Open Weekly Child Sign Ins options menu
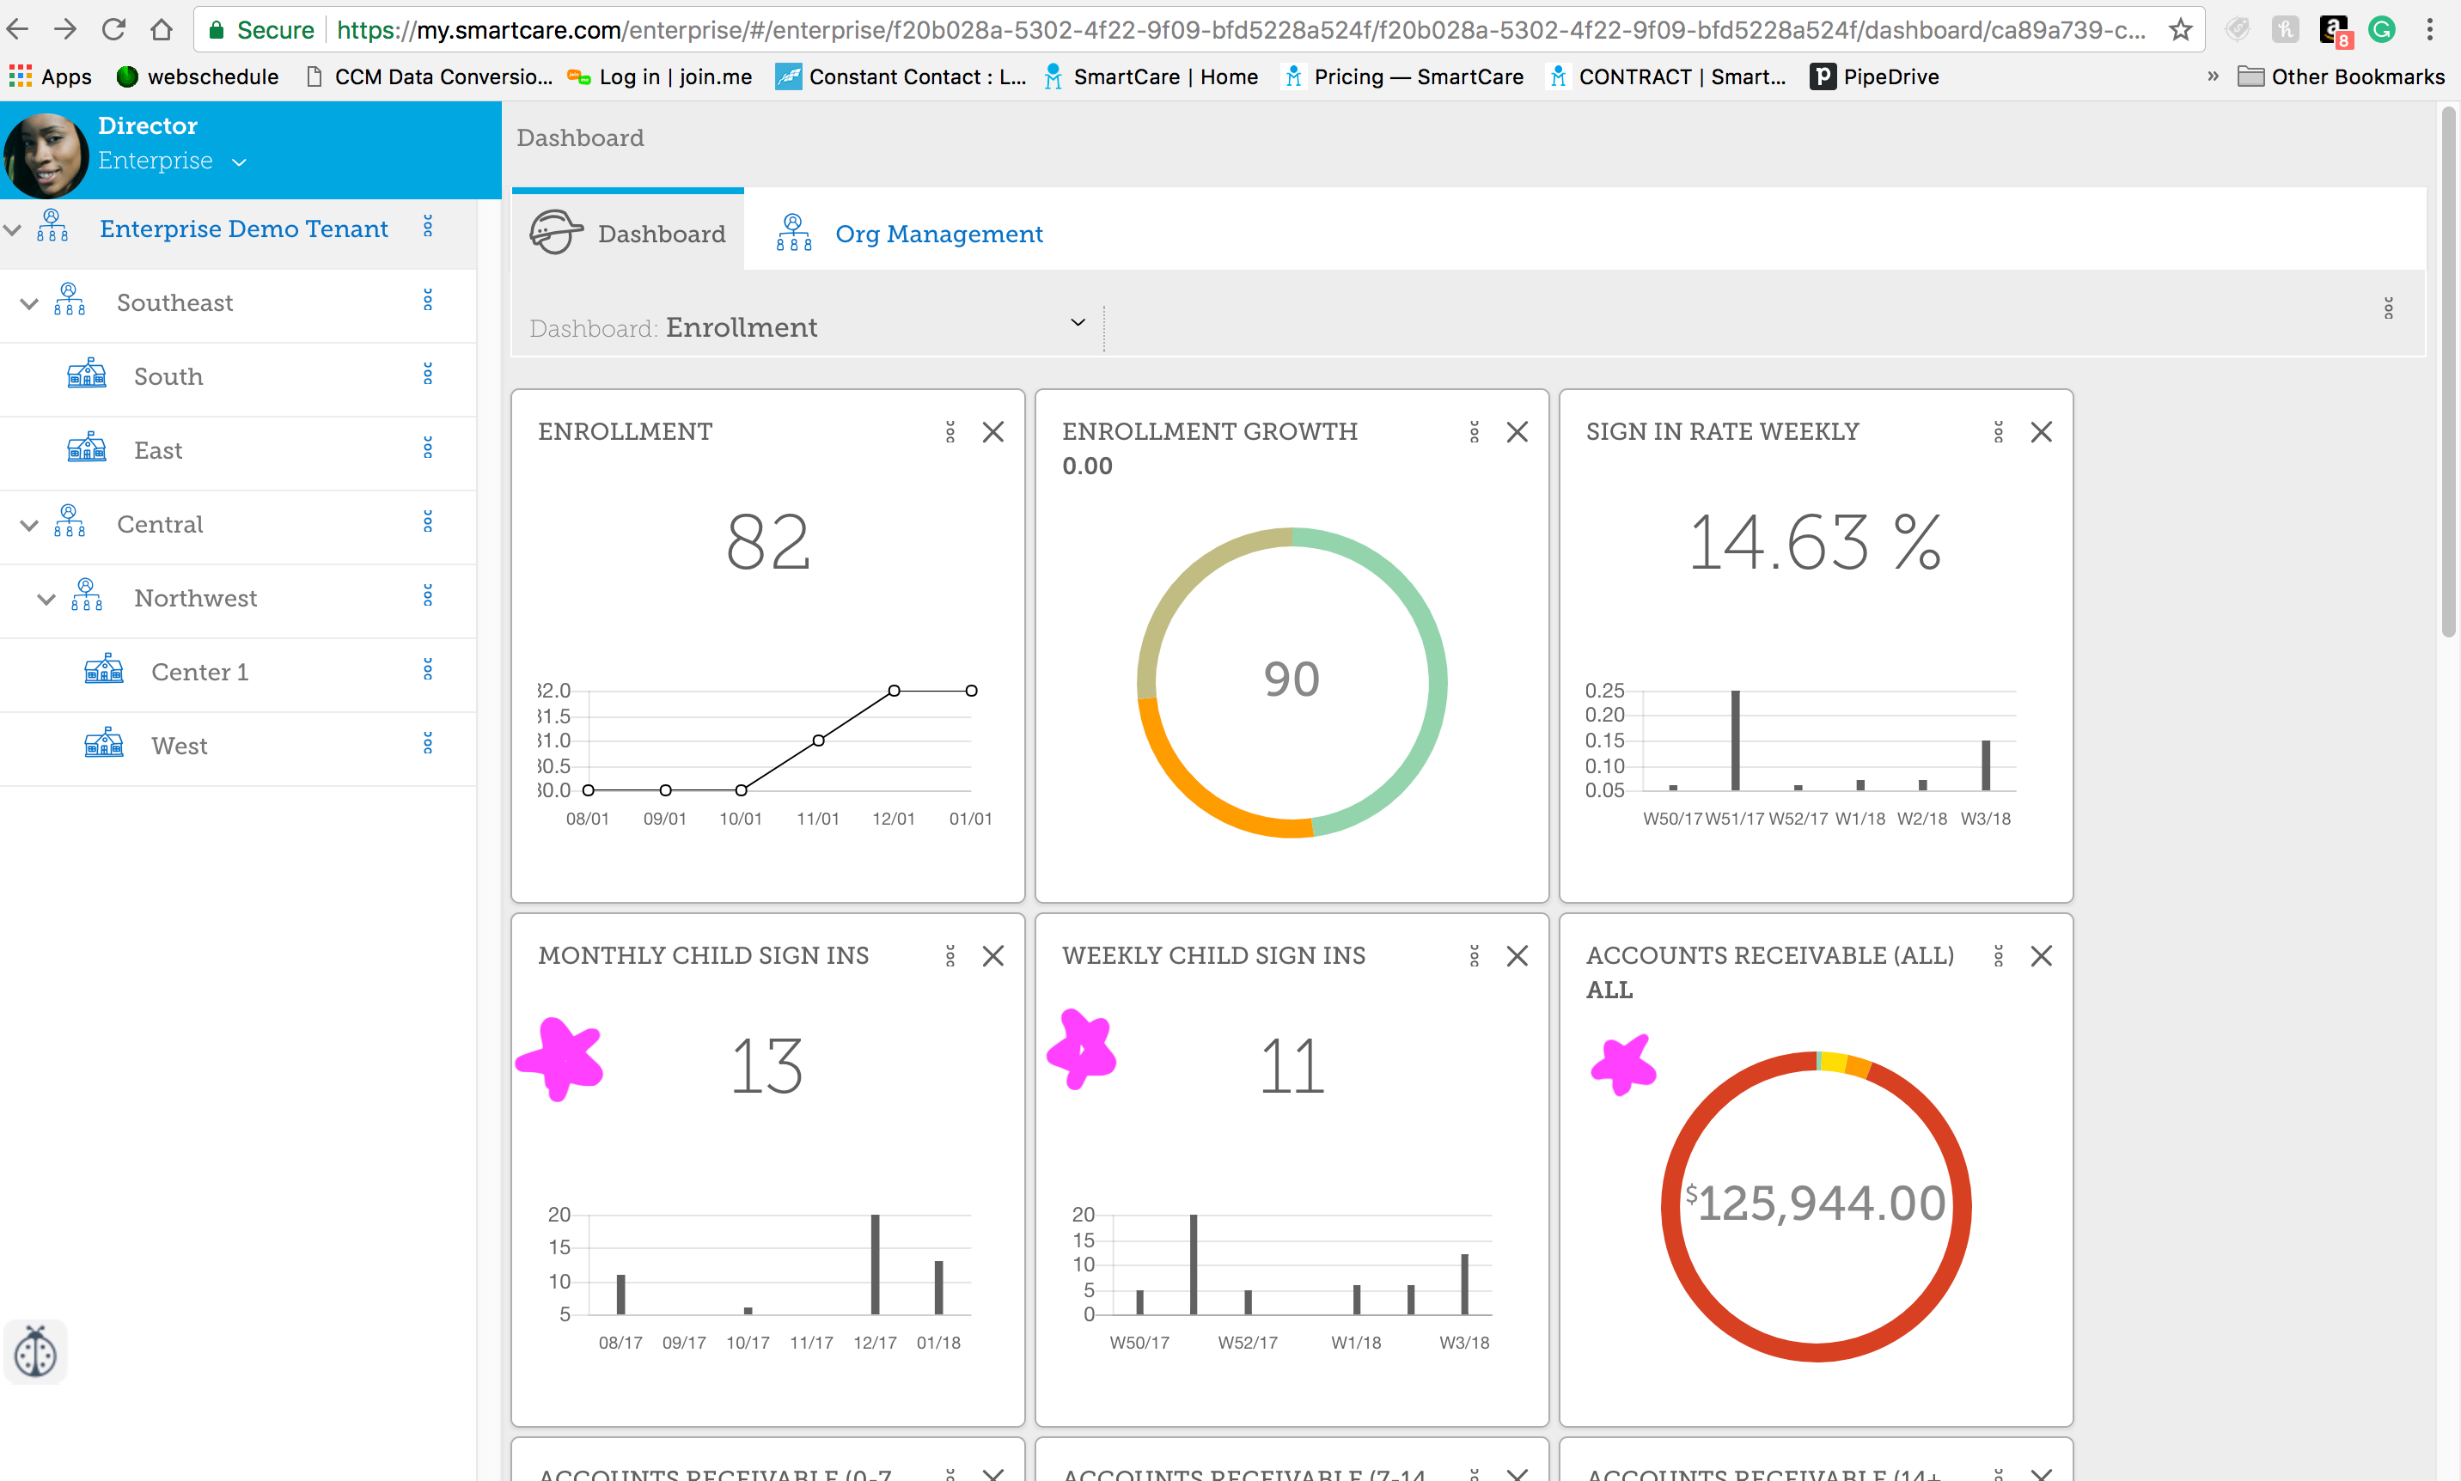The width and height of the screenshot is (2461, 1481). pos(1474,956)
